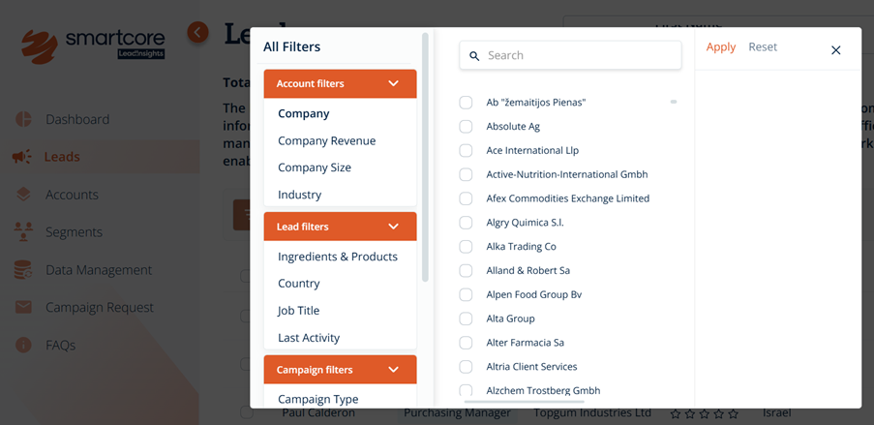
Task: Tick the Alka Trading Co checkbox
Action: coord(466,247)
